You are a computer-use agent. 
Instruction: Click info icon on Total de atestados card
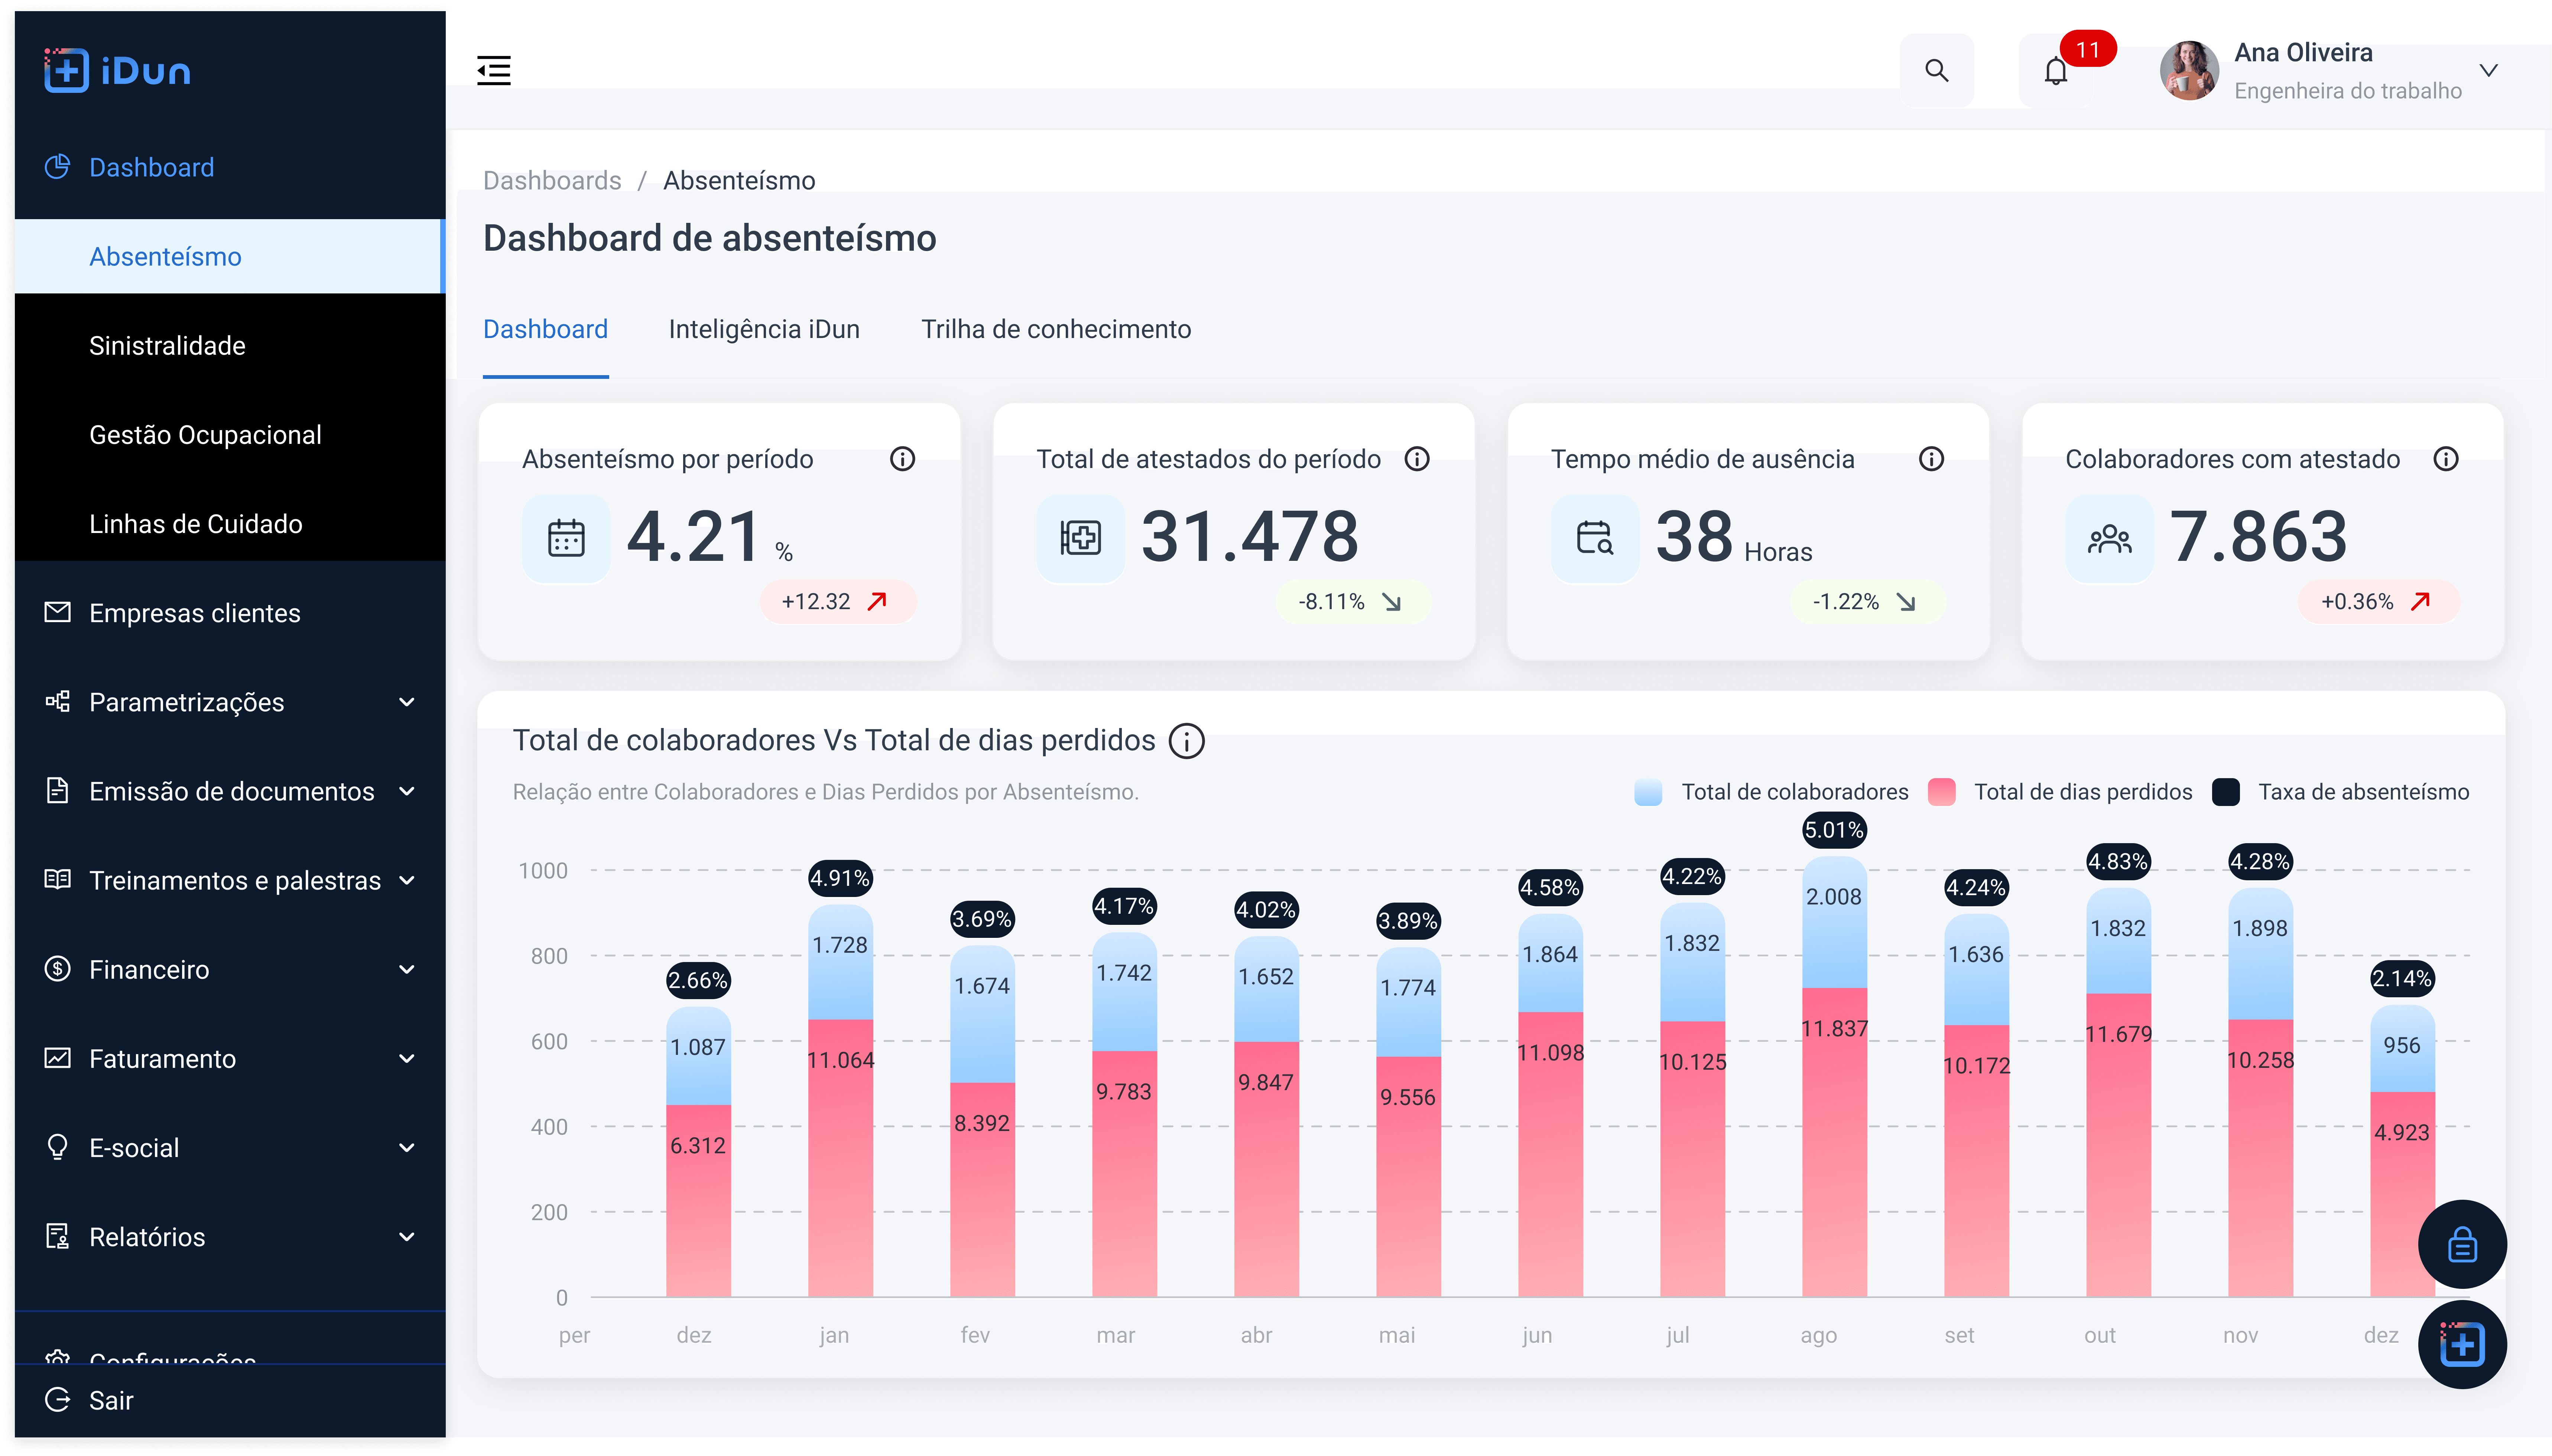click(x=1417, y=459)
